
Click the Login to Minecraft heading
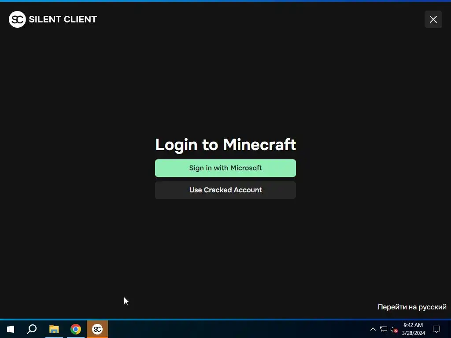tap(225, 144)
